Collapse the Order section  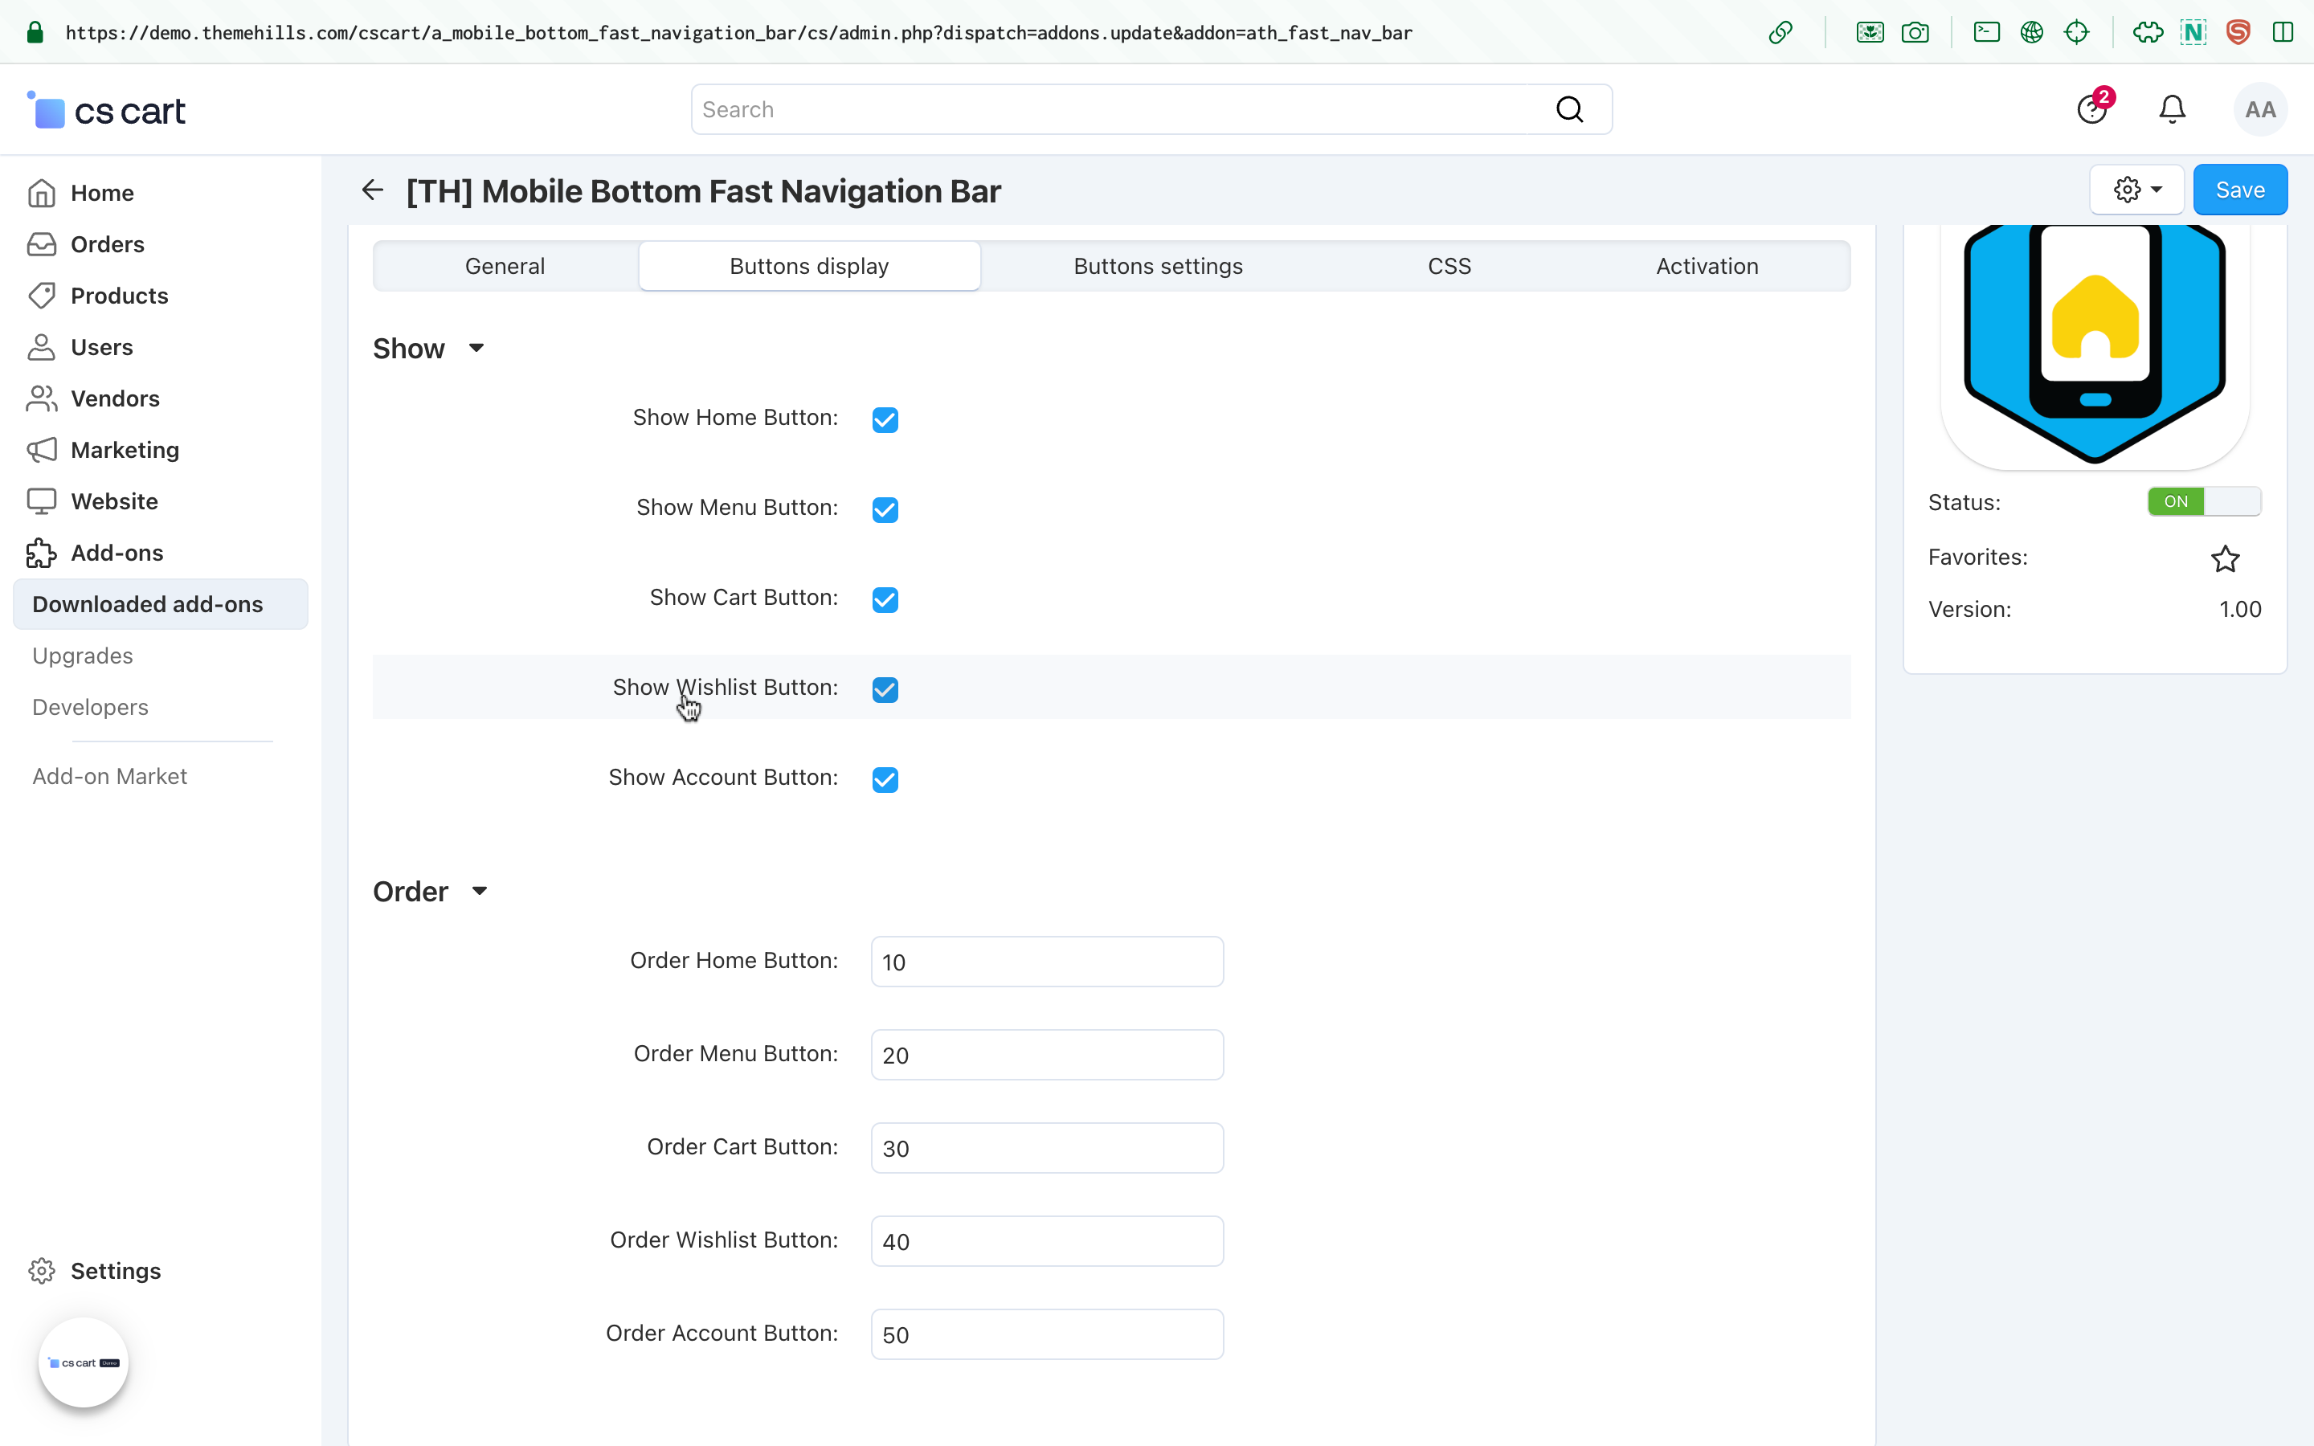point(479,892)
